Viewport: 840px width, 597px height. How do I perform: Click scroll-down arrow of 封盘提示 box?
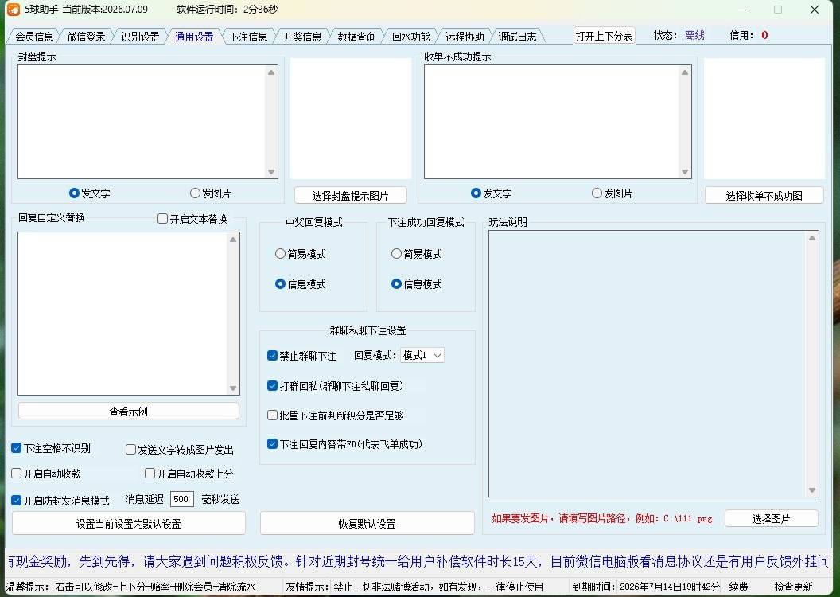click(271, 172)
